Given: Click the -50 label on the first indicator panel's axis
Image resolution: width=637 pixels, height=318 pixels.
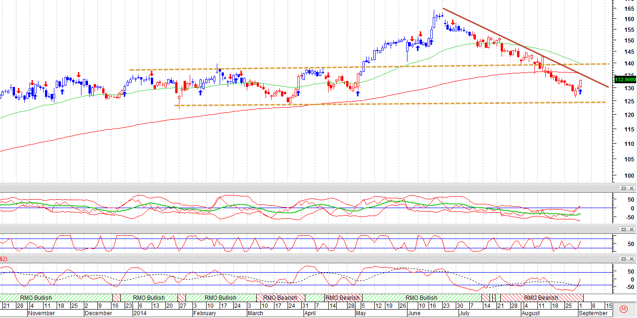Looking at the screenshot, I should pos(630,217).
